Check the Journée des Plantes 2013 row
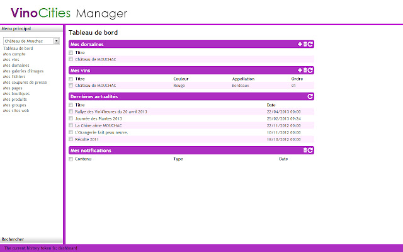 (71, 118)
